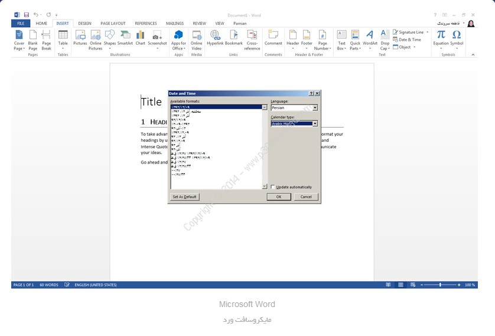Screen dimensions: 495x336
Task: Insert an Online Video
Action: click(196, 40)
